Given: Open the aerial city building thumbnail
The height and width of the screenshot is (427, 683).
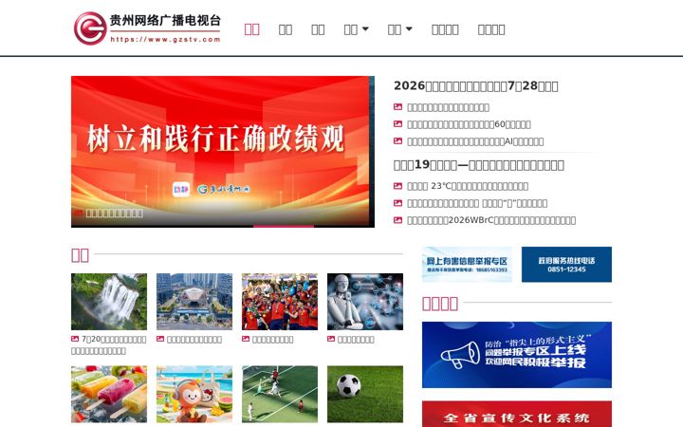Looking at the screenshot, I should pos(194,302).
